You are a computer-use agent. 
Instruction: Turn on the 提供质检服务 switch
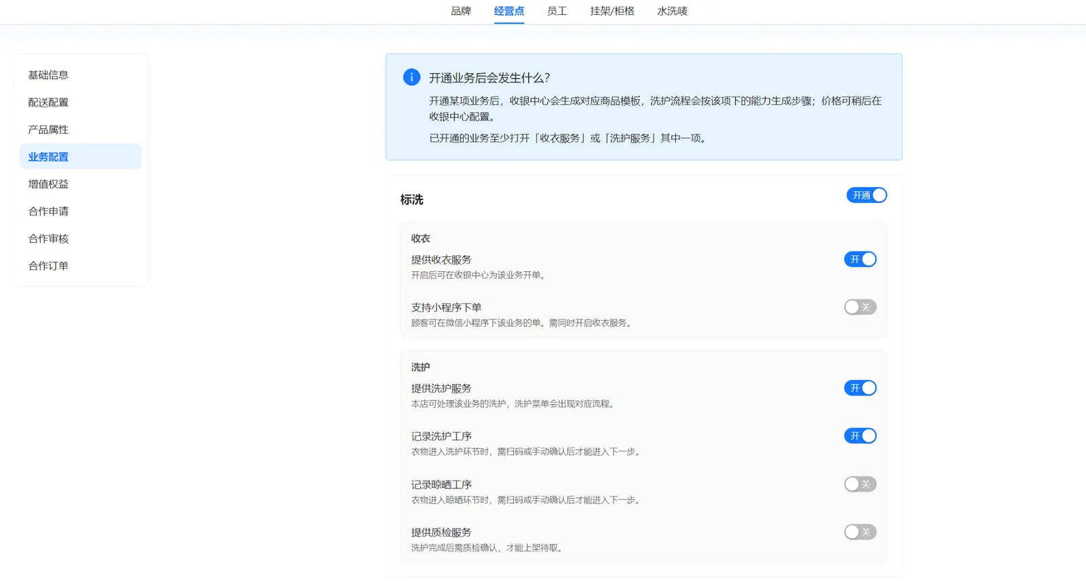point(860,532)
